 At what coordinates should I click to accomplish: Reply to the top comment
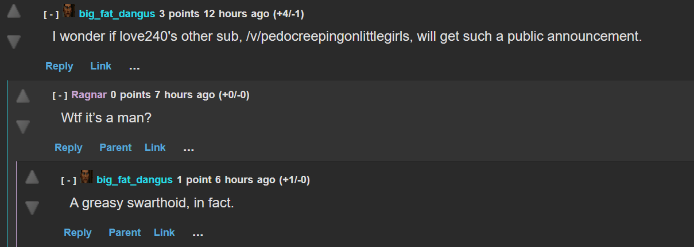[x=59, y=66]
